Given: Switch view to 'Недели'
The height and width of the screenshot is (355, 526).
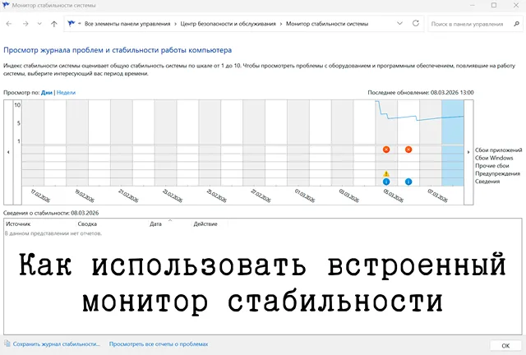Looking at the screenshot, I should pos(66,93).
